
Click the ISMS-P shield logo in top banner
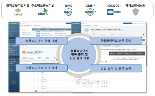tap(90, 12)
